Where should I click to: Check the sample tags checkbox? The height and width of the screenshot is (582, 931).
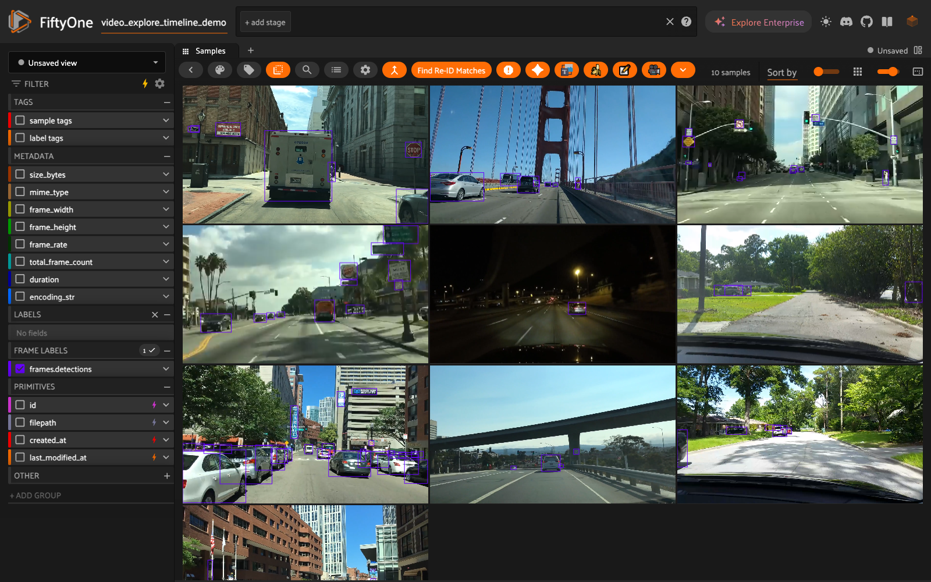click(x=20, y=120)
